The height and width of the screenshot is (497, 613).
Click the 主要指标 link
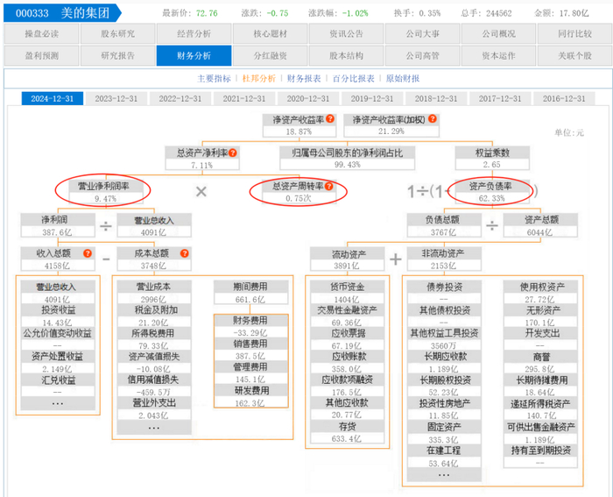coord(214,79)
